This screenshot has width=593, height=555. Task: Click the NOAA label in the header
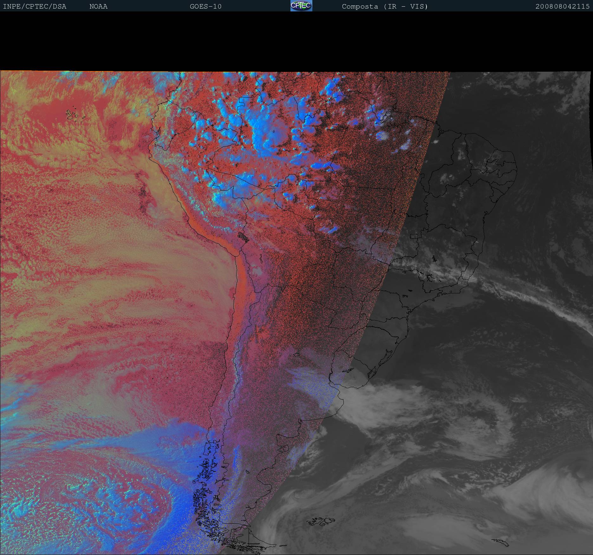click(98, 7)
